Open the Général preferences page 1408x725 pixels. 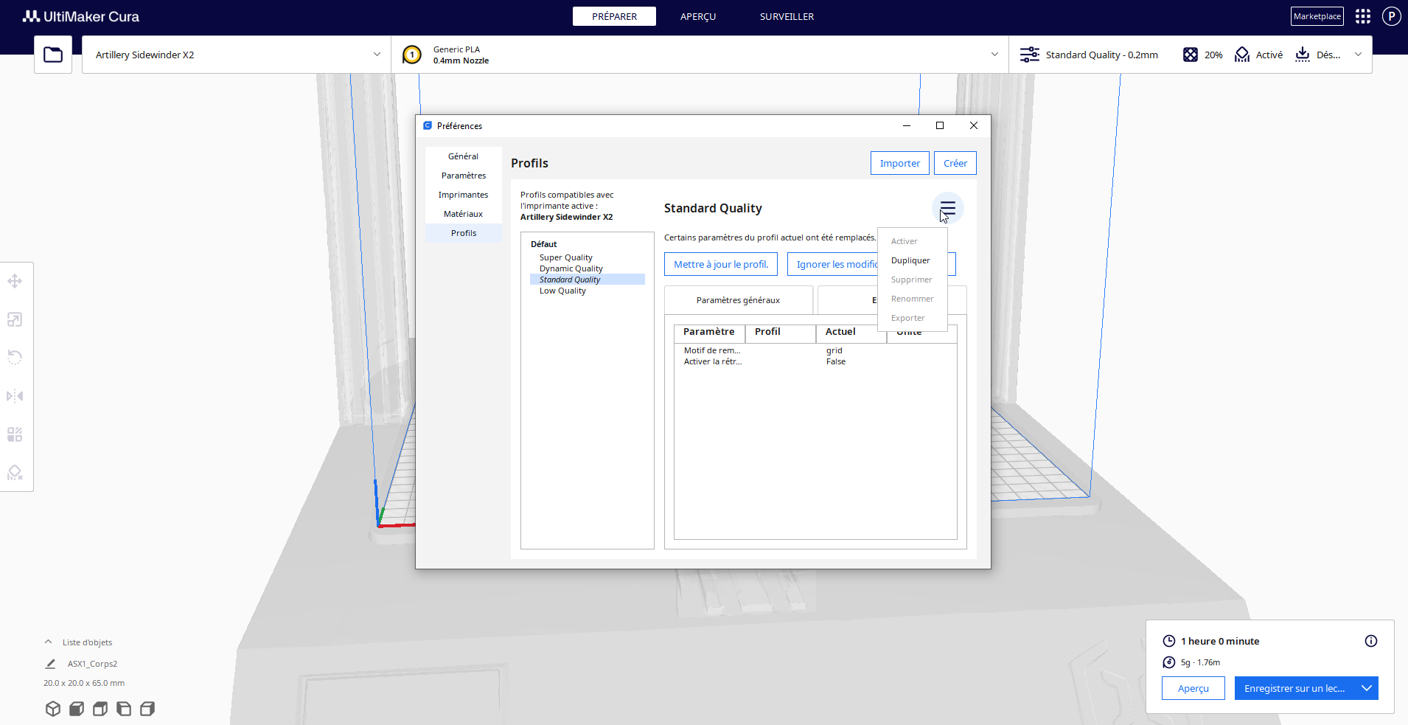[x=464, y=156]
